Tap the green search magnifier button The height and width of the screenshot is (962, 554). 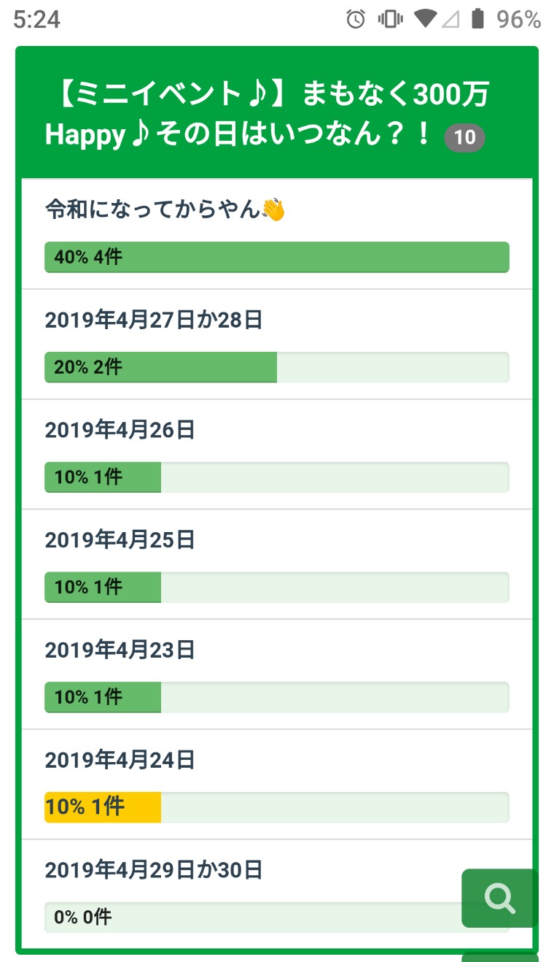tap(499, 898)
